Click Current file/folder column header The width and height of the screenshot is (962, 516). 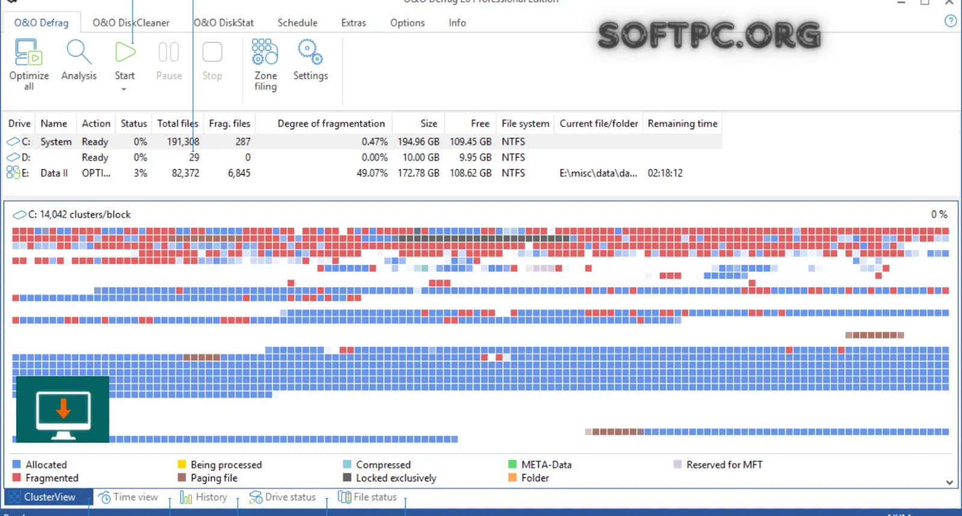click(599, 123)
